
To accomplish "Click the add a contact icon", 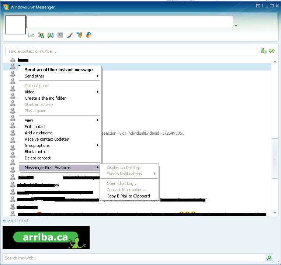I will (x=263, y=51).
